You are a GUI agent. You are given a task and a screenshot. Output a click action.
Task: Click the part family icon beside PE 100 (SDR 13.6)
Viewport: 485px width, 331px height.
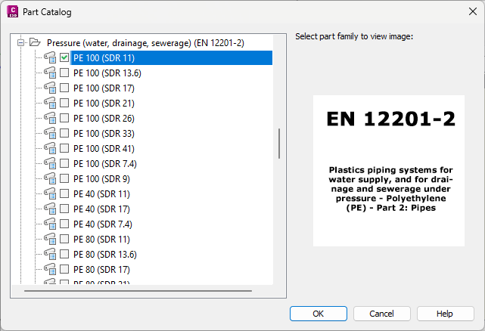pyautogui.click(x=50, y=73)
